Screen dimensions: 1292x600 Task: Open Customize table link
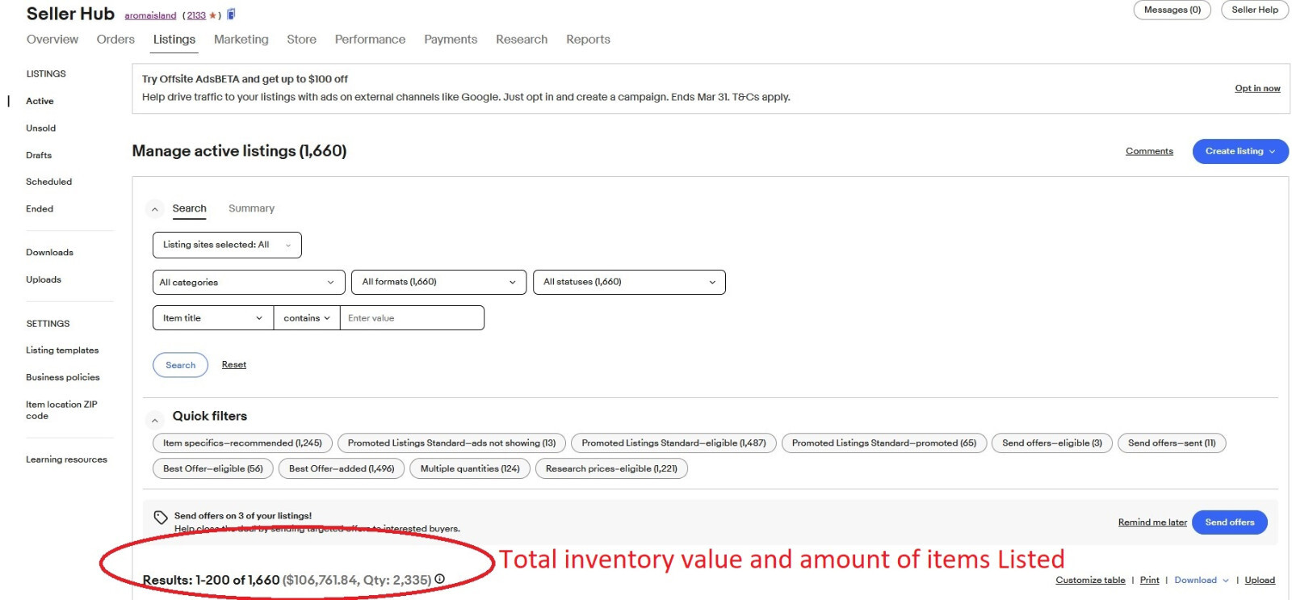point(1090,580)
